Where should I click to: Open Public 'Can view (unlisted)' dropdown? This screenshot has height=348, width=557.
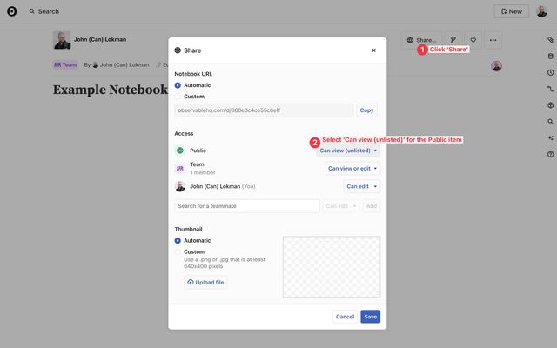pos(347,151)
